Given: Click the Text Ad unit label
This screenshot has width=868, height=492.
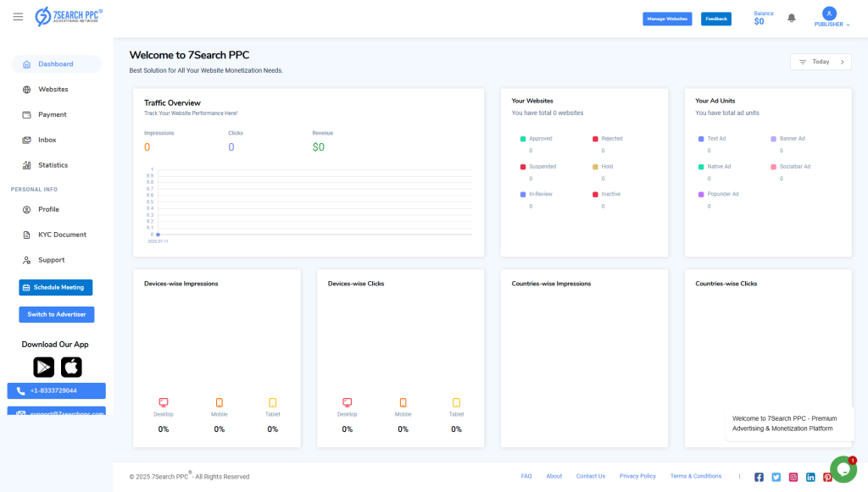Looking at the screenshot, I should pyautogui.click(x=716, y=139).
